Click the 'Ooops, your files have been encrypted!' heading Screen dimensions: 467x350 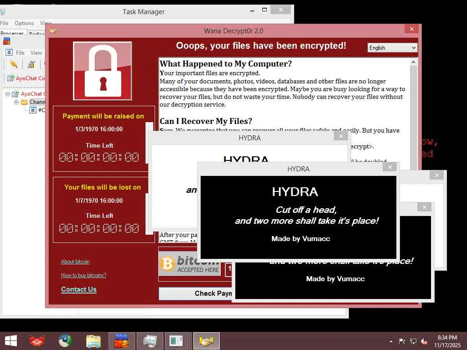point(261,46)
